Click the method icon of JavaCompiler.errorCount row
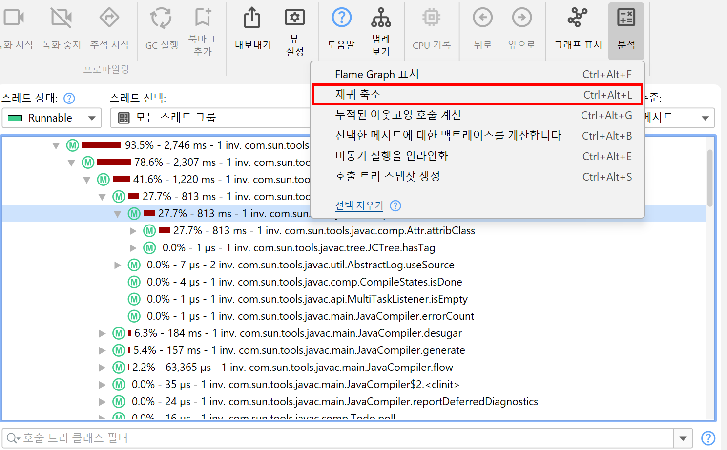727x450 pixels. tap(134, 316)
